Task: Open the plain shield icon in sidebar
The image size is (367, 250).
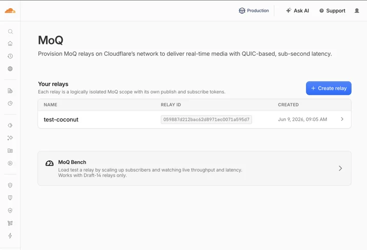Action: (x=10, y=198)
